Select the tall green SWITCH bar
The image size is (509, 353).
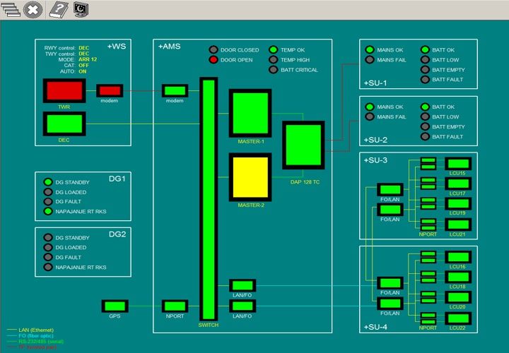pos(209,199)
